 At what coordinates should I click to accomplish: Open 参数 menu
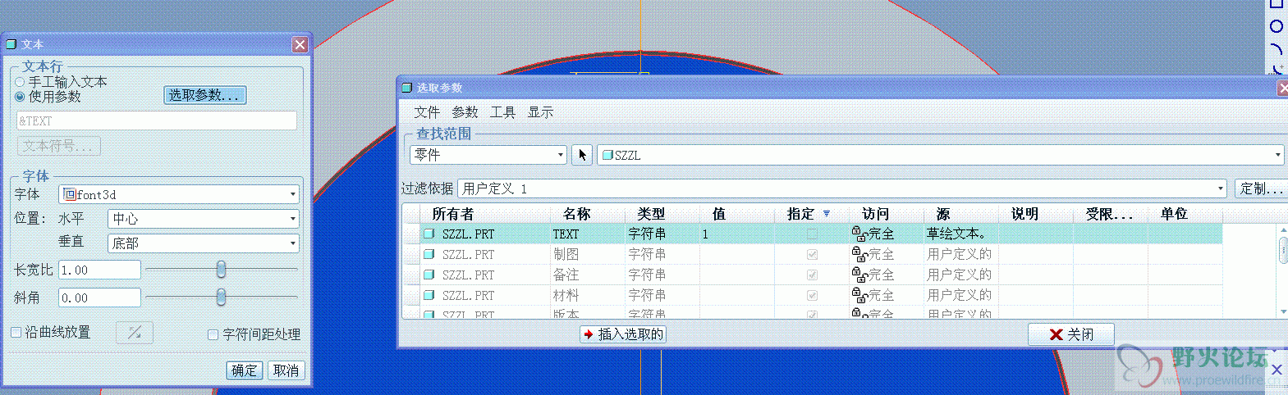pyautogui.click(x=465, y=112)
